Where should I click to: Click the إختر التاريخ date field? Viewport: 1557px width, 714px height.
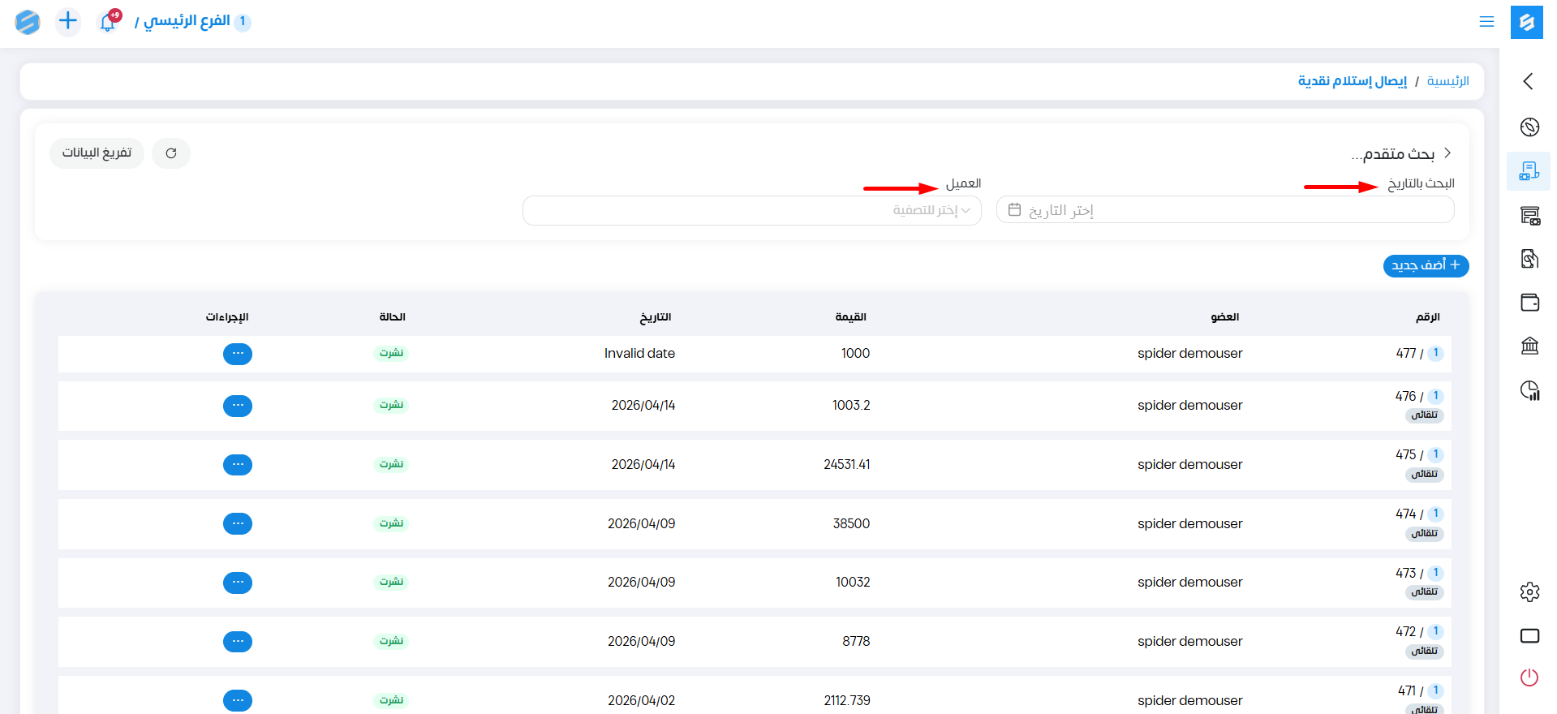pyautogui.click(x=1224, y=211)
